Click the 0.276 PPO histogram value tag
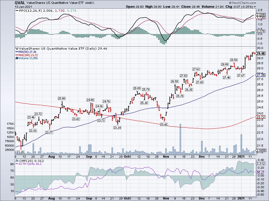269x201 pixels. click(261, 31)
